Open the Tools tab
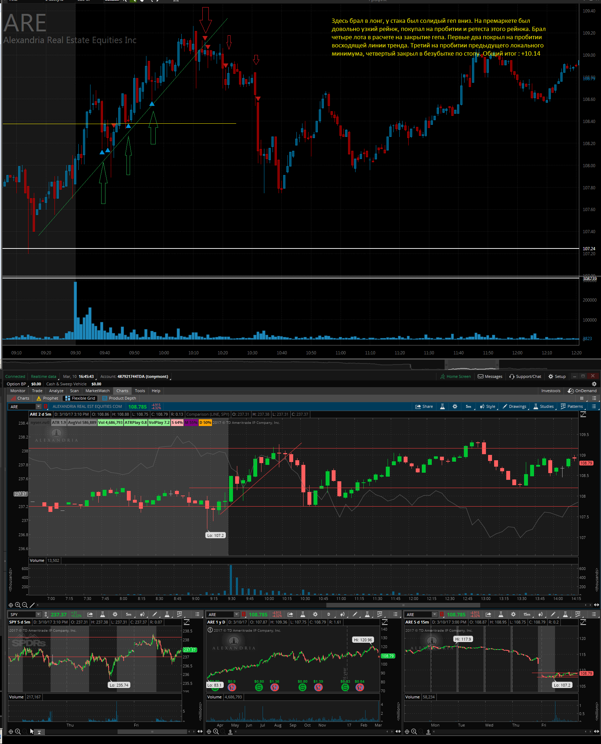Image resolution: width=601 pixels, height=744 pixels. tap(140, 391)
